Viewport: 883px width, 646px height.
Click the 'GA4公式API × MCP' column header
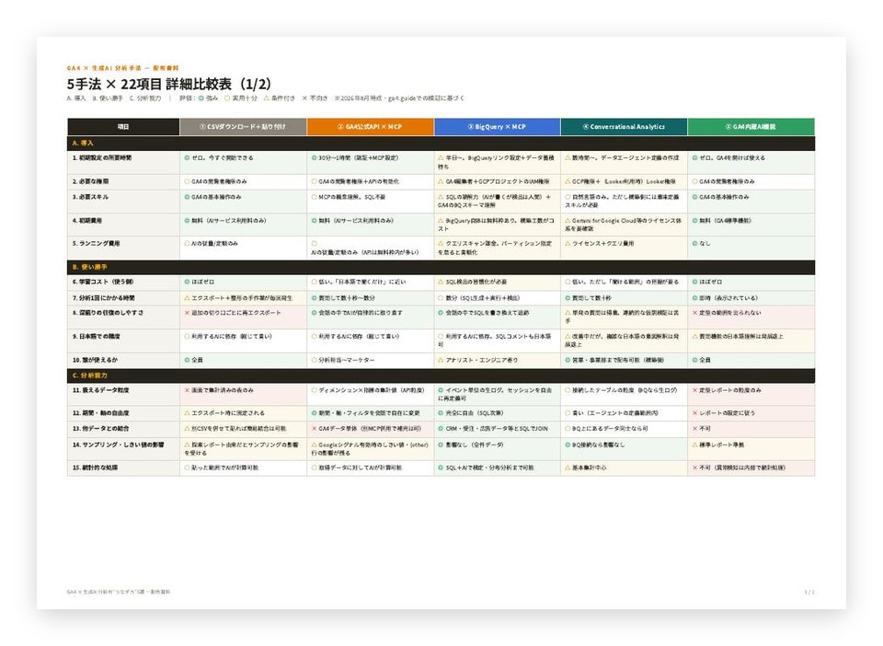click(x=370, y=127)
